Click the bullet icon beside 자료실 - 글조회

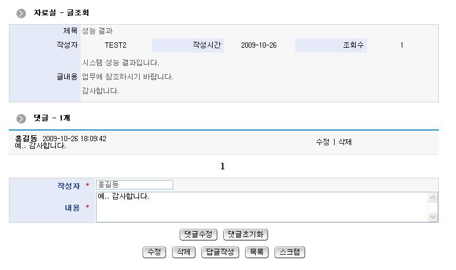[21, 13]
